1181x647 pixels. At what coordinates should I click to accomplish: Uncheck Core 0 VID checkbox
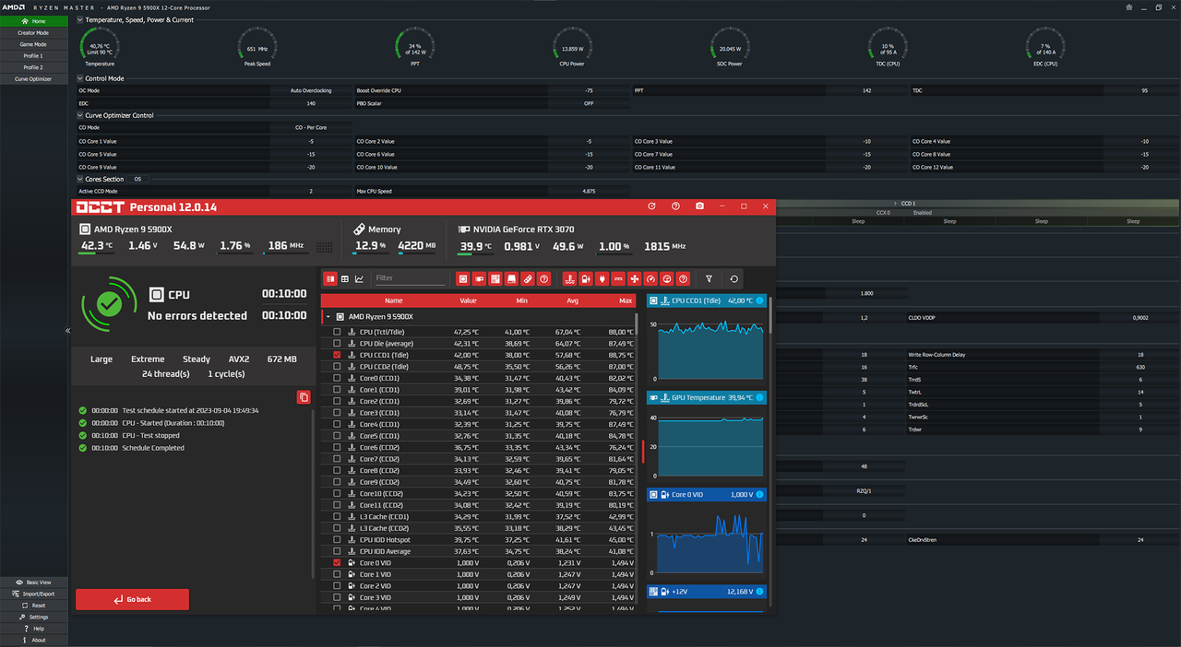click(337, 562)
